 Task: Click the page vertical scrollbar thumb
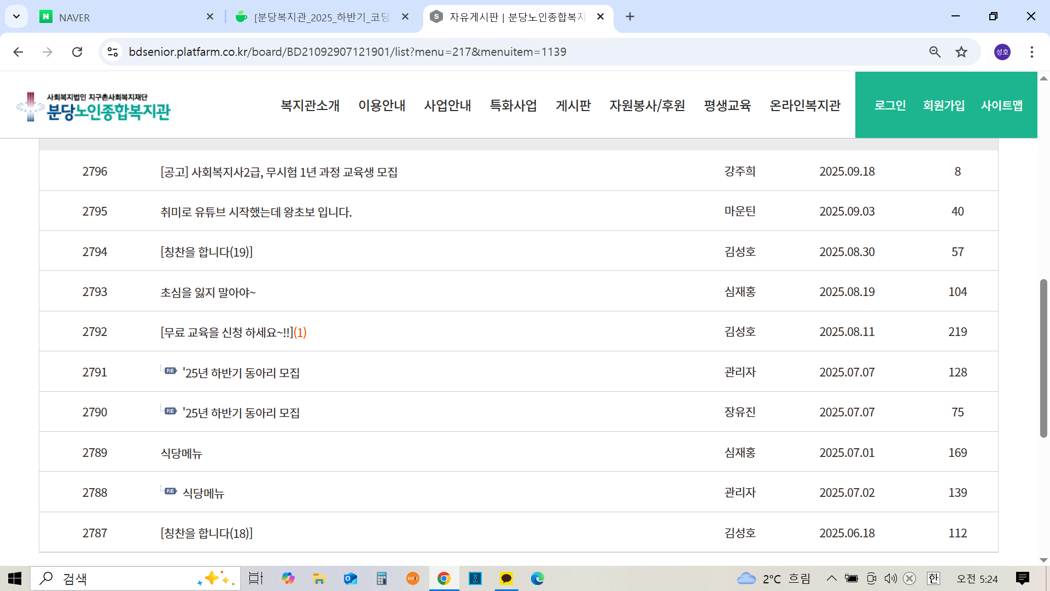point(1043,358)
